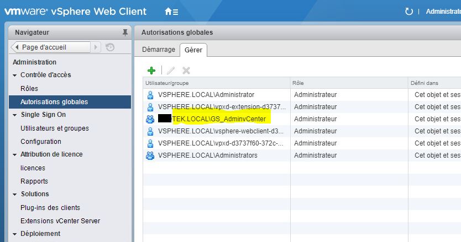Open navigation history clock icon

[x=110, y=47]
